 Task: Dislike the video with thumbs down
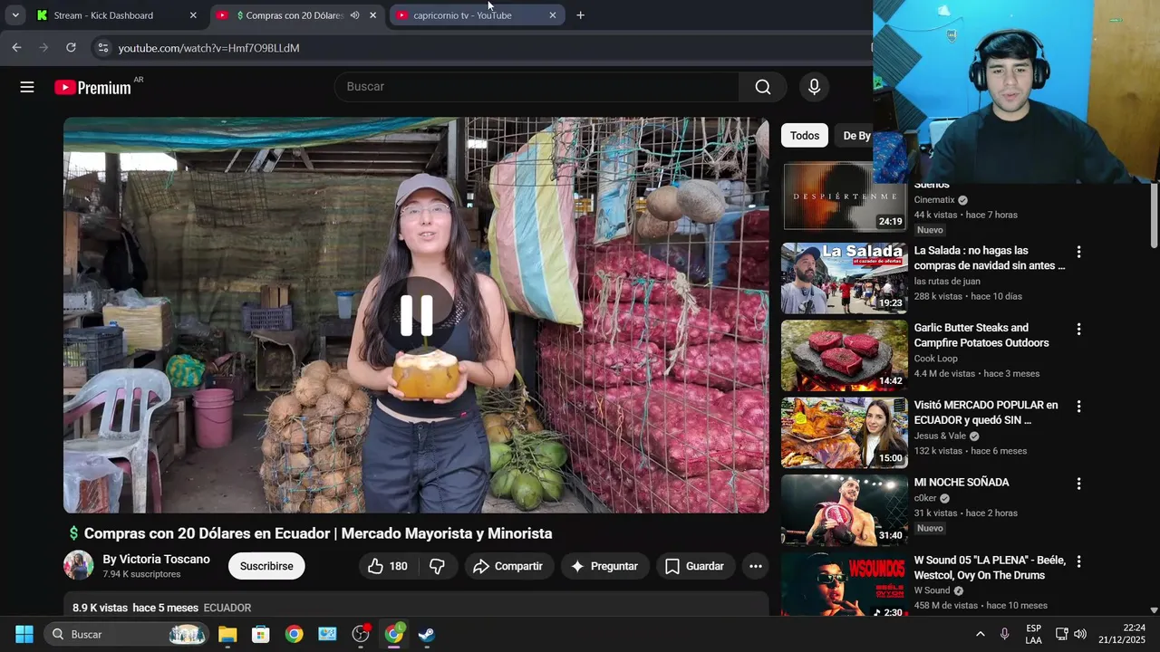tap(437, 566)
